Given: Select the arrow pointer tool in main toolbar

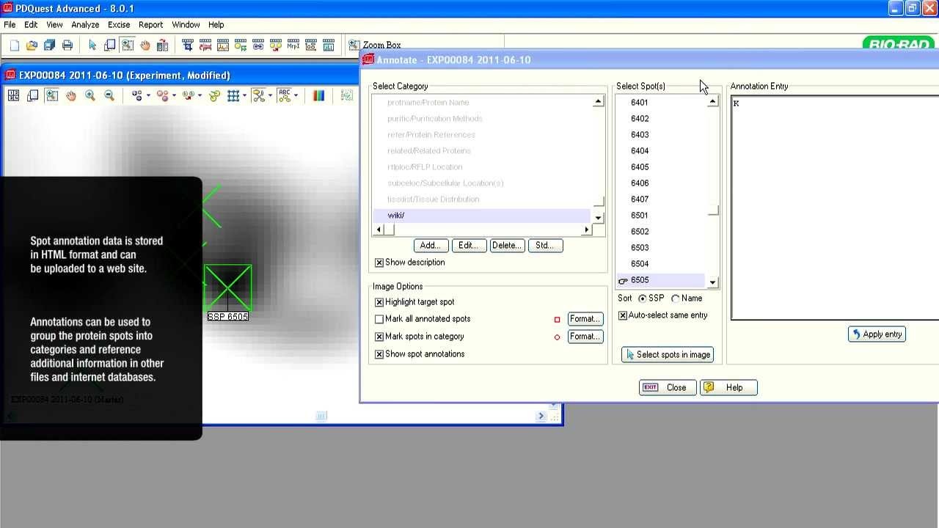Looking at the screenshot, I should click(92, 45).
